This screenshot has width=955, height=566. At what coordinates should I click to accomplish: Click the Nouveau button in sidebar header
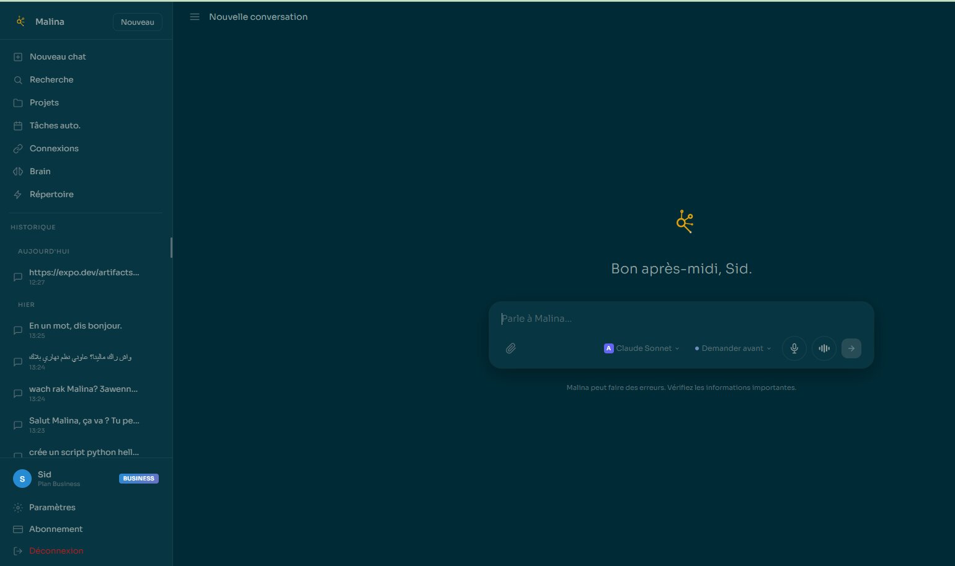tap(138, 22)
